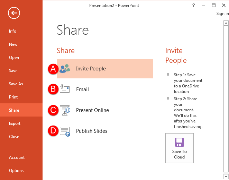
Task: Click the red 'Invite People' panel heading
Action: pos(176,55)
